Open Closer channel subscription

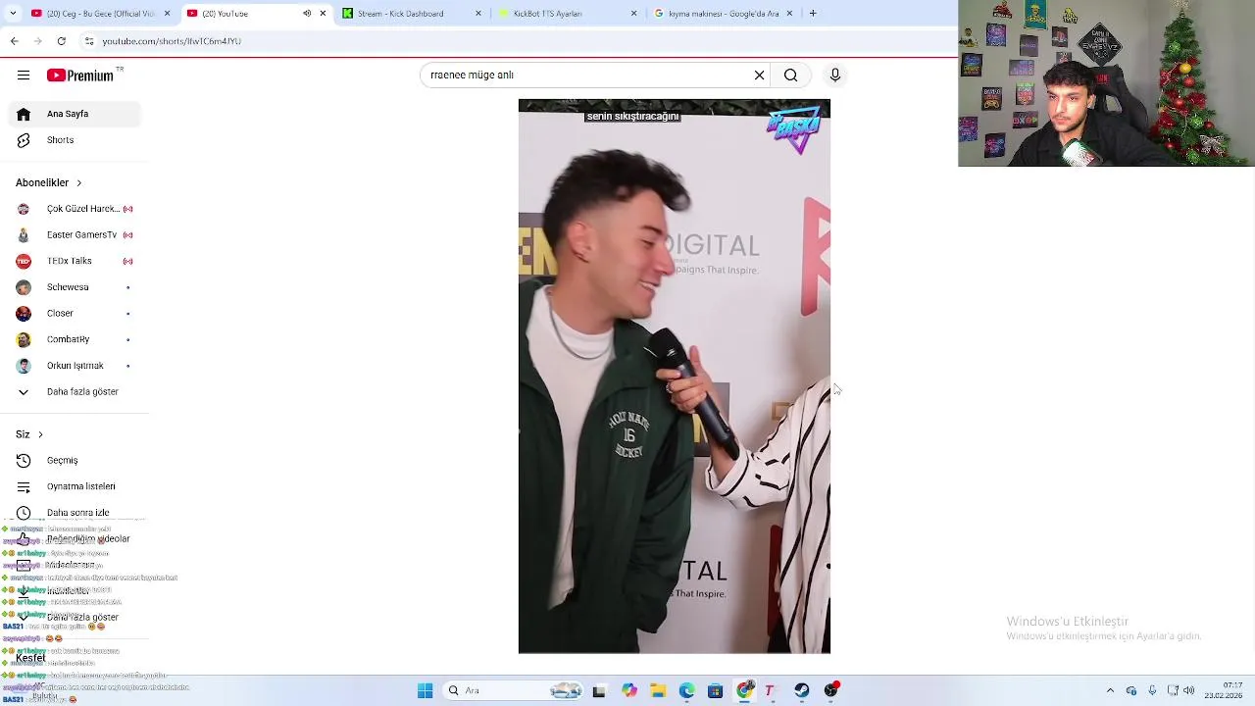(75, 314)
